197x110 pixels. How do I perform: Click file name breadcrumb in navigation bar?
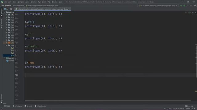[42, 5]
